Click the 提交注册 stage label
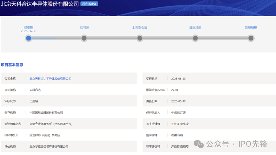Viewport: 276px width, 155px height. click(x=195, y=27)
